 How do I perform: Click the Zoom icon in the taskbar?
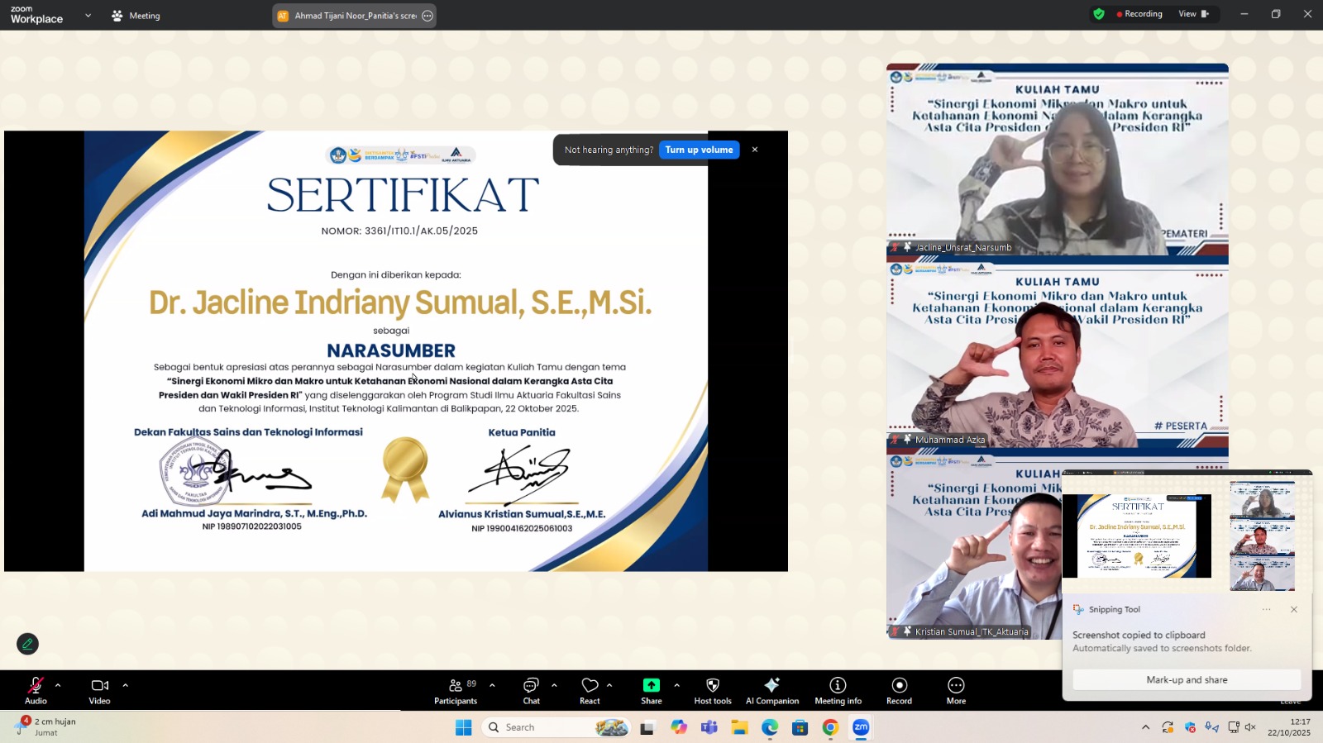861,727
